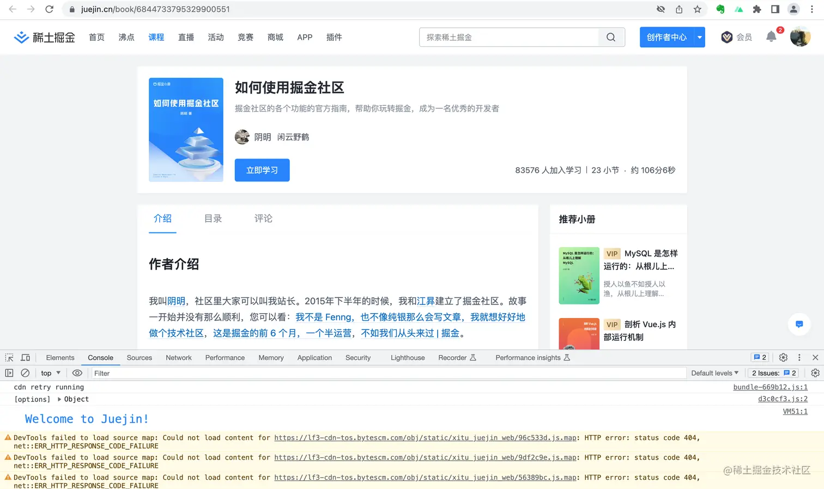Open the 竞赛 nav item
The image size is (824, 489).
246,37
